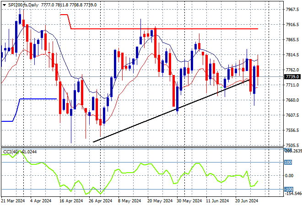Select the red horizontal resistance line

tap(164, 29)
